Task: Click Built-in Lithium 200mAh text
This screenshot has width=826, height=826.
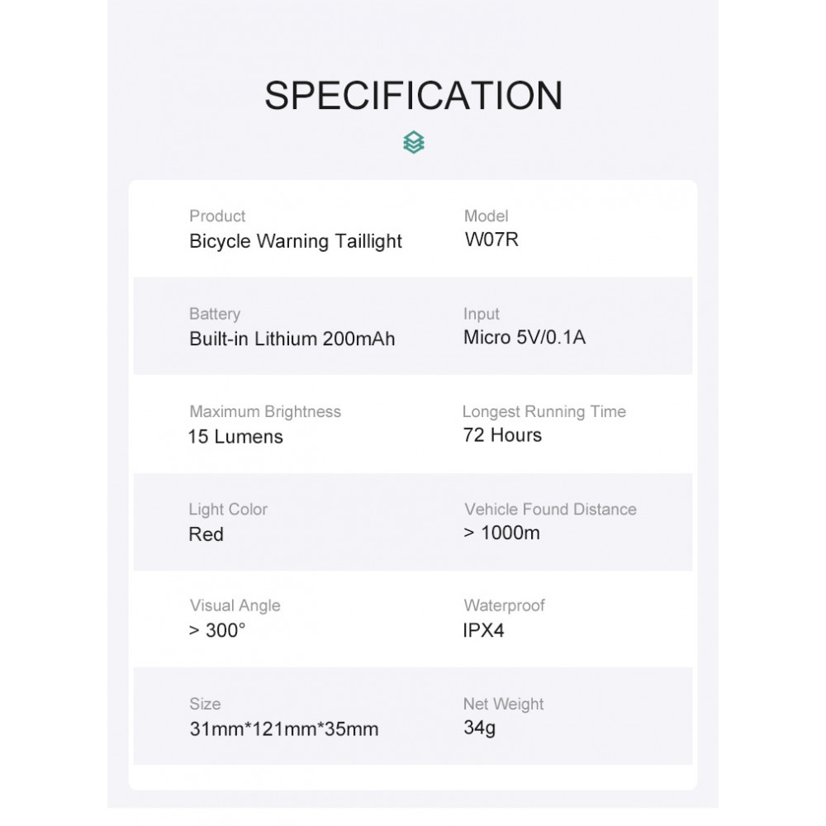Action: pyautogui.click(x=292, y=339)
